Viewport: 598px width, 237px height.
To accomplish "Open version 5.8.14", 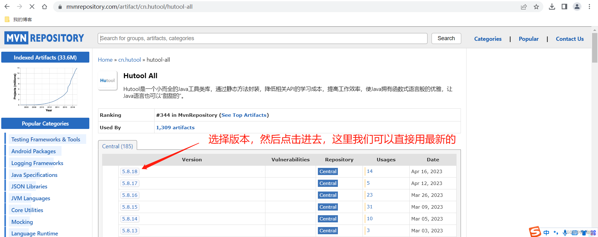I will (130, 219).
